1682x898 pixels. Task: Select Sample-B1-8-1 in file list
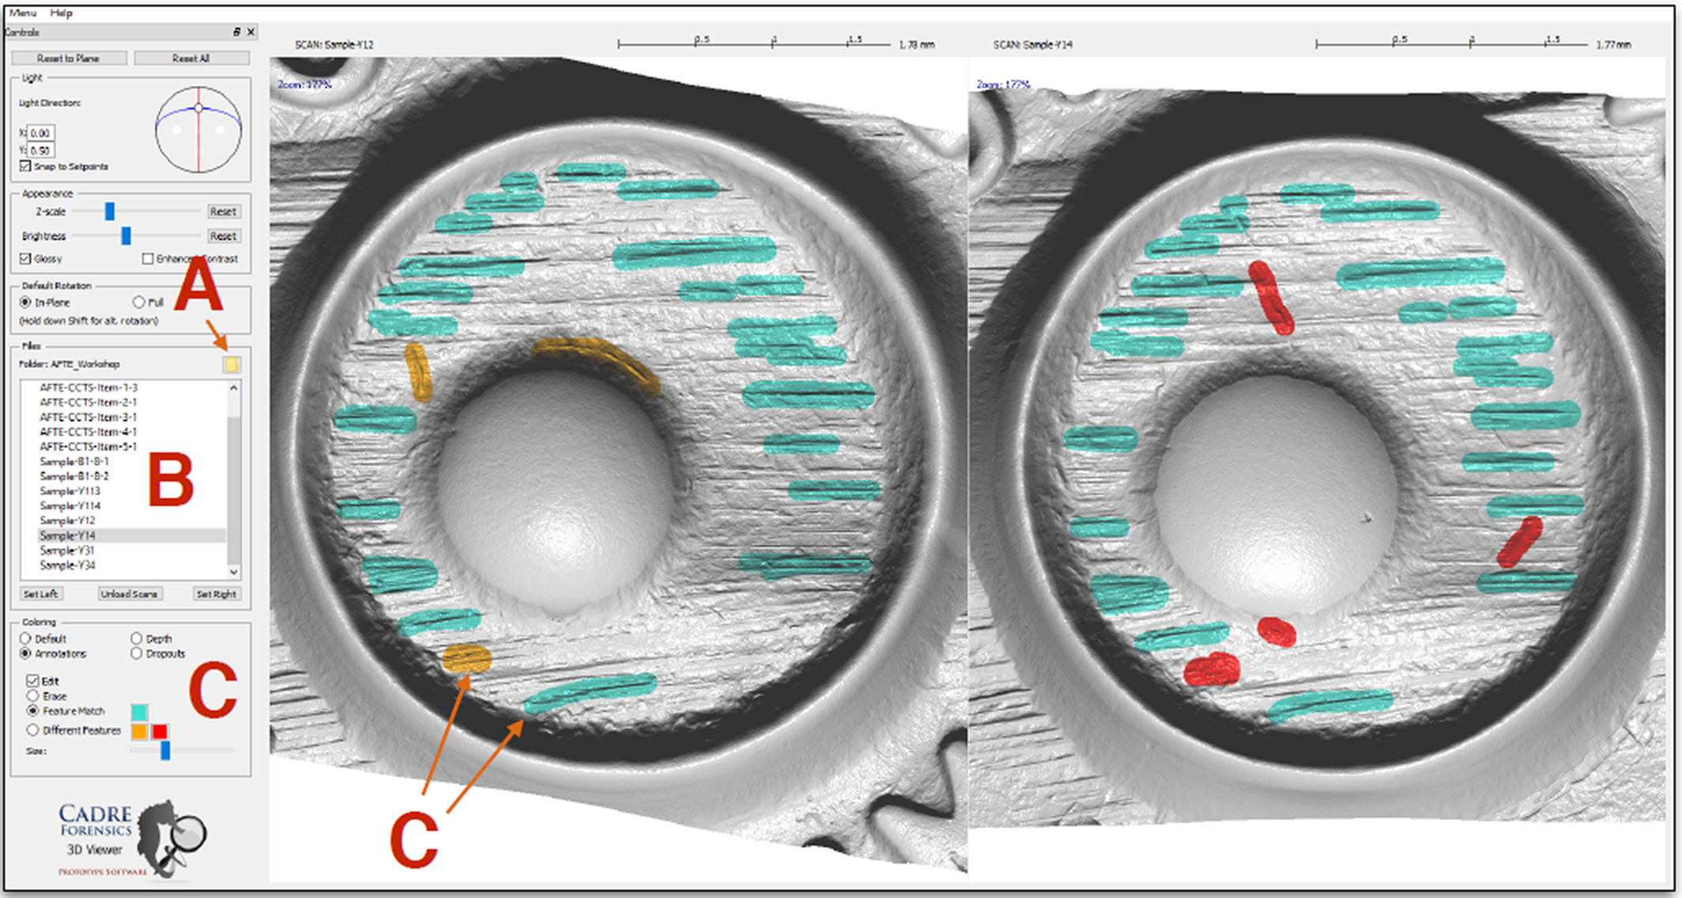(x=74, y=461)
